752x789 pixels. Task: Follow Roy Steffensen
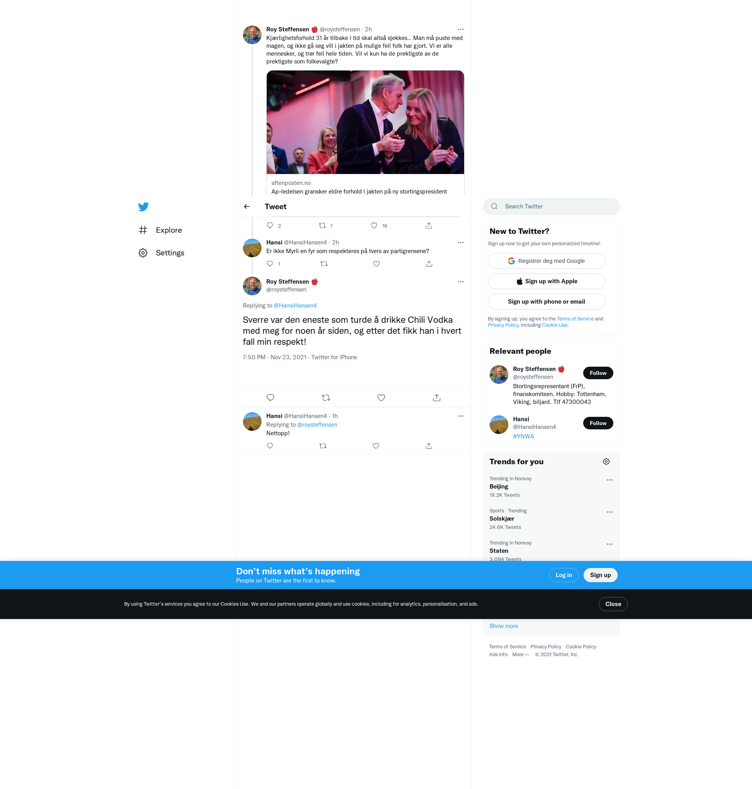598,373
